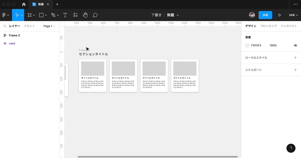The width and height of the screenshot is (301, 158).
Task: Click the component resources icon
Action: tap(75, 15)
